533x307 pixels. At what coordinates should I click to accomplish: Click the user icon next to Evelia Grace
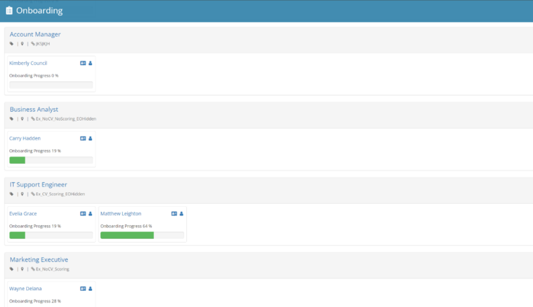click(x=91, y=213)
